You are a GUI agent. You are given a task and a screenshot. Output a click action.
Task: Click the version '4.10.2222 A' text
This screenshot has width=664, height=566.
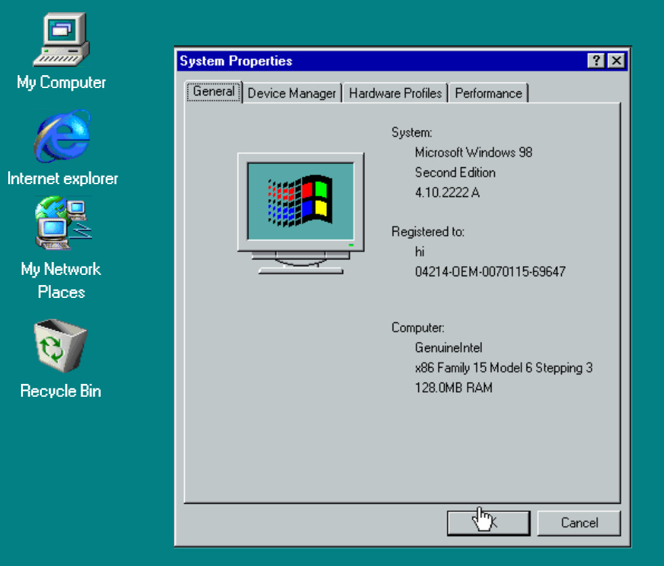point(447,193)
